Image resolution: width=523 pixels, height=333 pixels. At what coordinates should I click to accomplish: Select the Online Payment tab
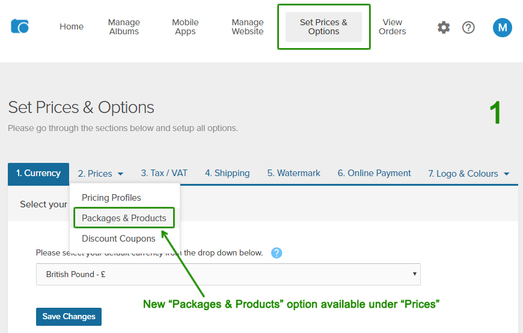coord(374,173)
